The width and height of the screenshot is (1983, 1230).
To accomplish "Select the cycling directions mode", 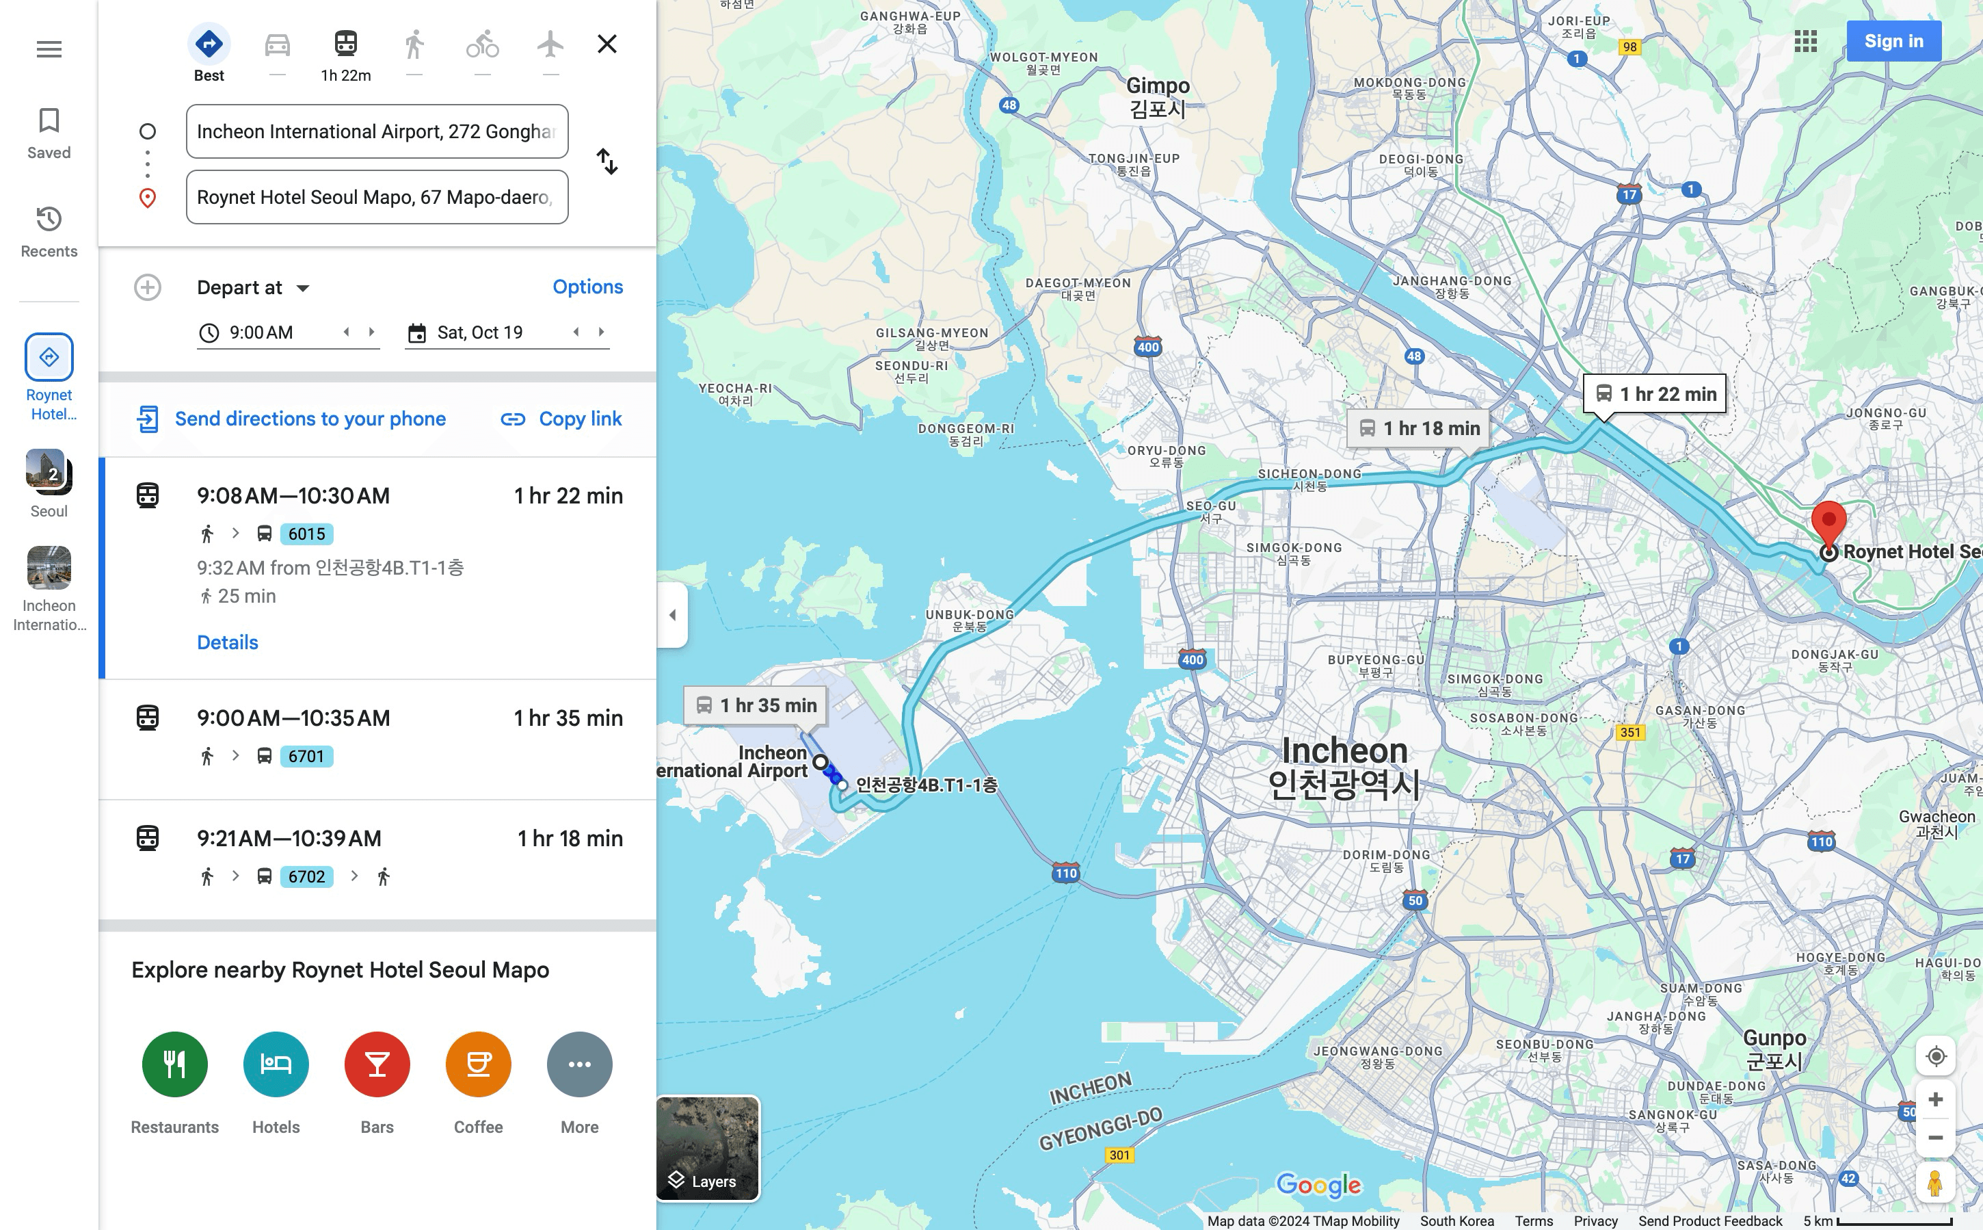I will pyautogui.click(x=482, y=44).
